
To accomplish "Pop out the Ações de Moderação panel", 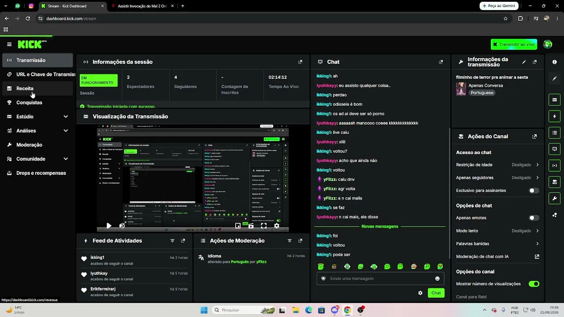I will pos(300,241).
